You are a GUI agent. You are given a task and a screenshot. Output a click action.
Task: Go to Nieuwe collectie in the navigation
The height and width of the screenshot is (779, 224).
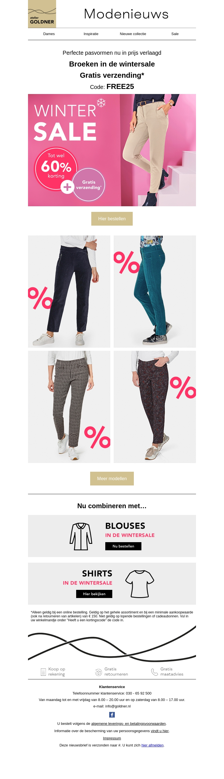point(133,34)
